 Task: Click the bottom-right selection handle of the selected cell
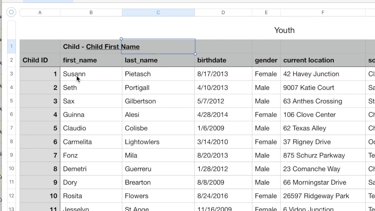195,54
